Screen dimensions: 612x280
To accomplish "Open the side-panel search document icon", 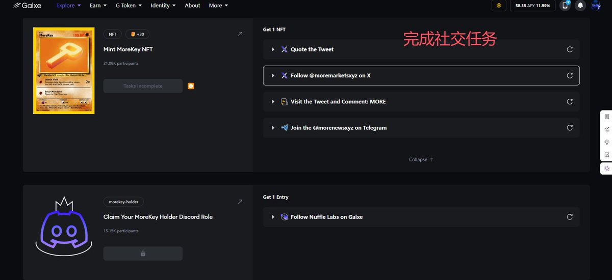I will (x=607, y=155).
